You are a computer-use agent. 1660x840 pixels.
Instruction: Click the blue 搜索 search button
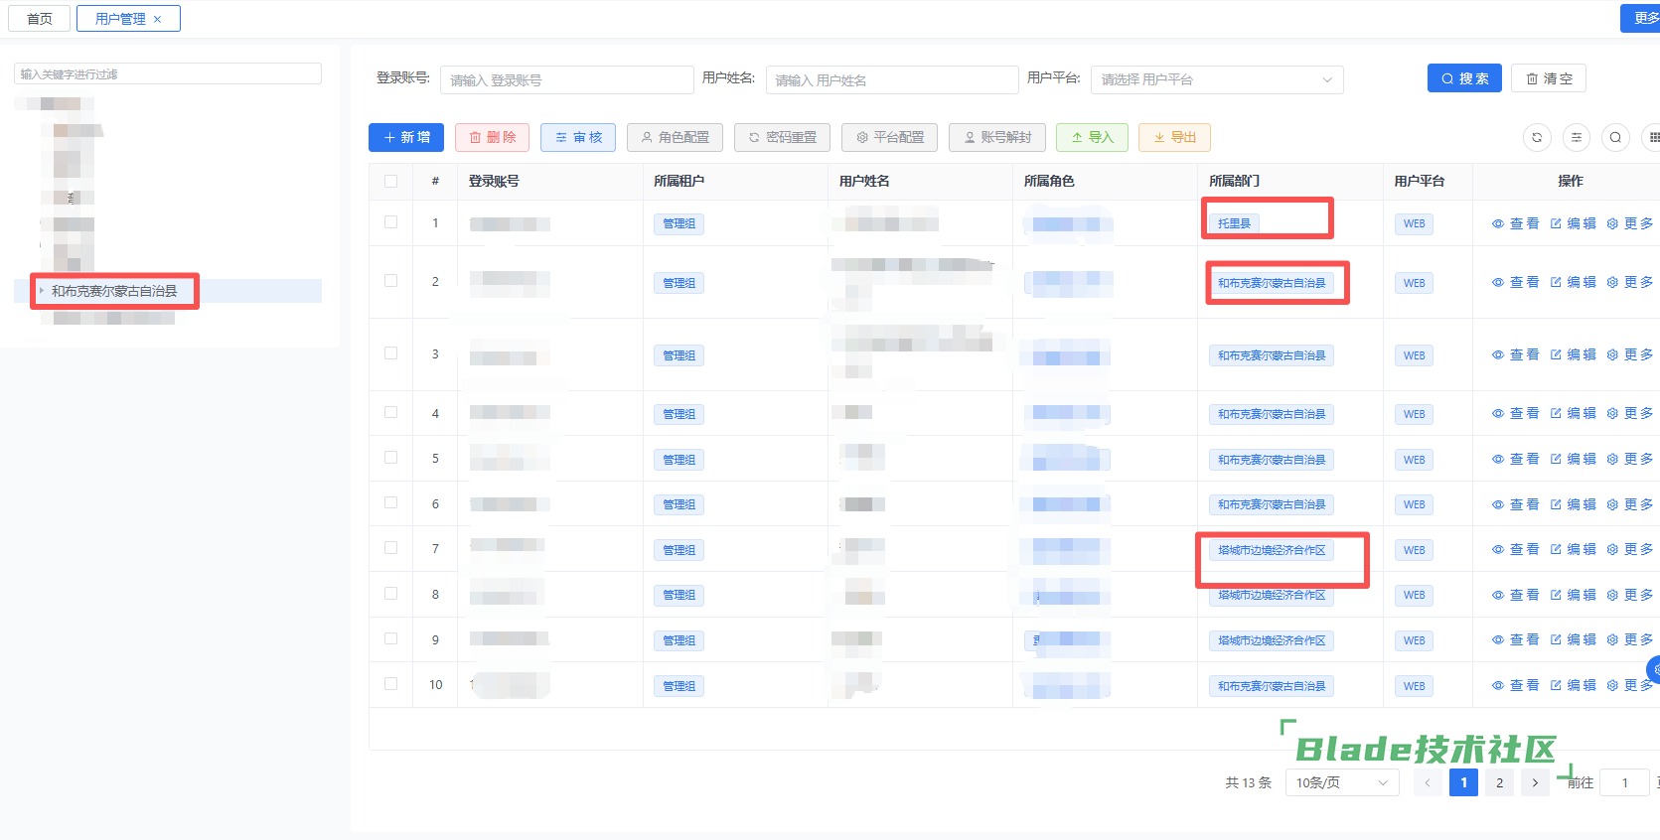click(1463, 78)
